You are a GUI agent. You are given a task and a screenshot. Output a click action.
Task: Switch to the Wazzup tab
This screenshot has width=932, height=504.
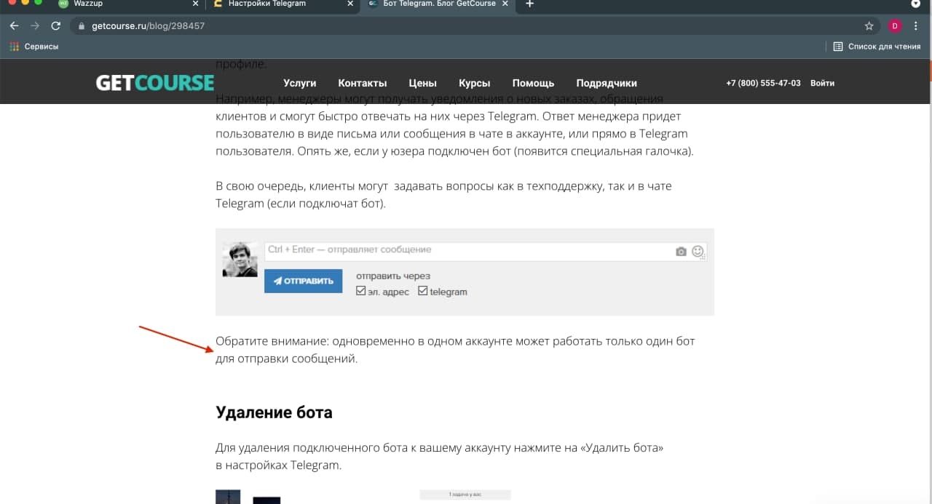[x=124, y=4]
